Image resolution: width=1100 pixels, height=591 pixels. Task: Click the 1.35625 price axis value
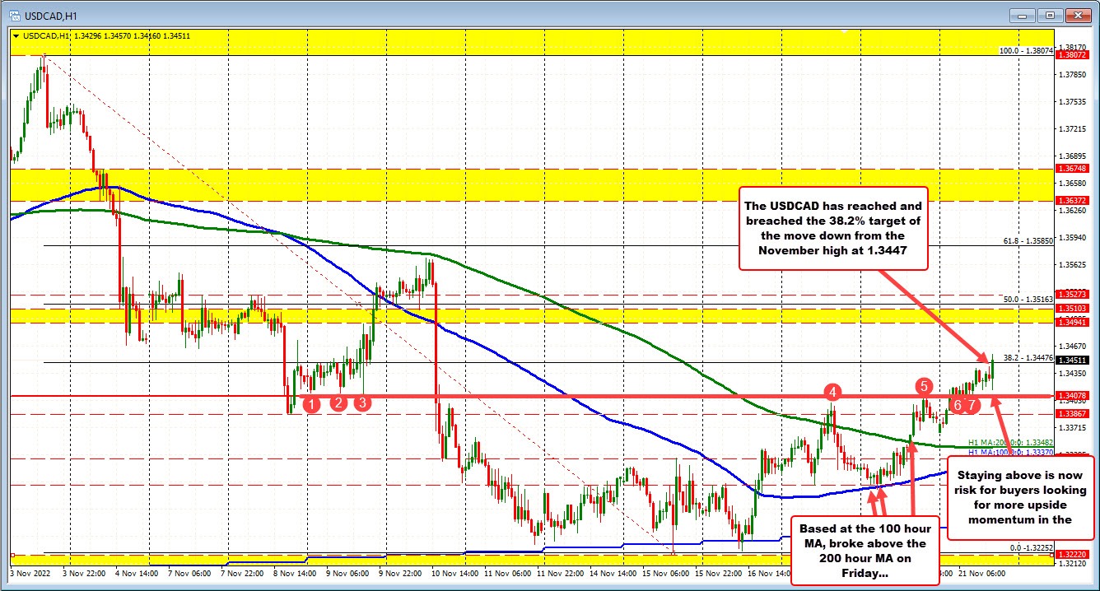pos(1073,265)
